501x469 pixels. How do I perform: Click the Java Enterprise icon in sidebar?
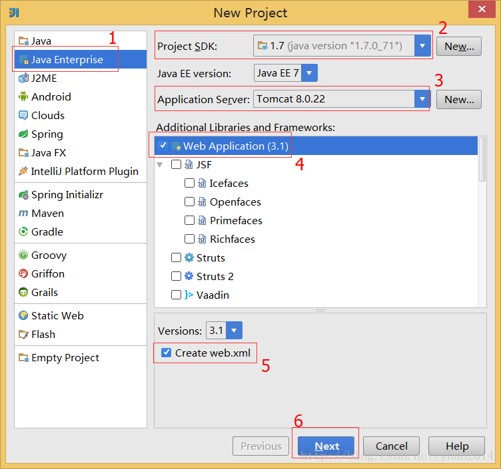pos(23,60)
